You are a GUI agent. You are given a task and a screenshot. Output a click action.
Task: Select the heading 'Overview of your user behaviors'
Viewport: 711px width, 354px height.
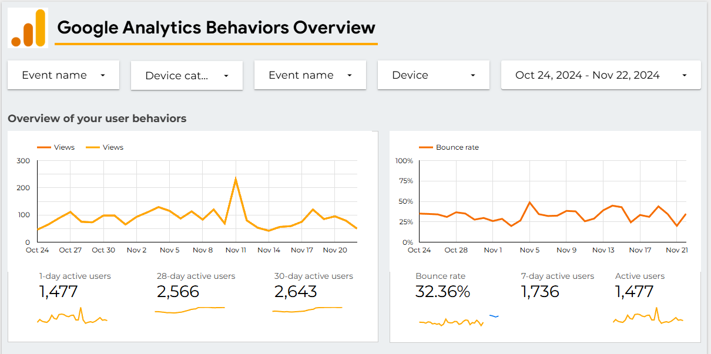tap(97, 119)
